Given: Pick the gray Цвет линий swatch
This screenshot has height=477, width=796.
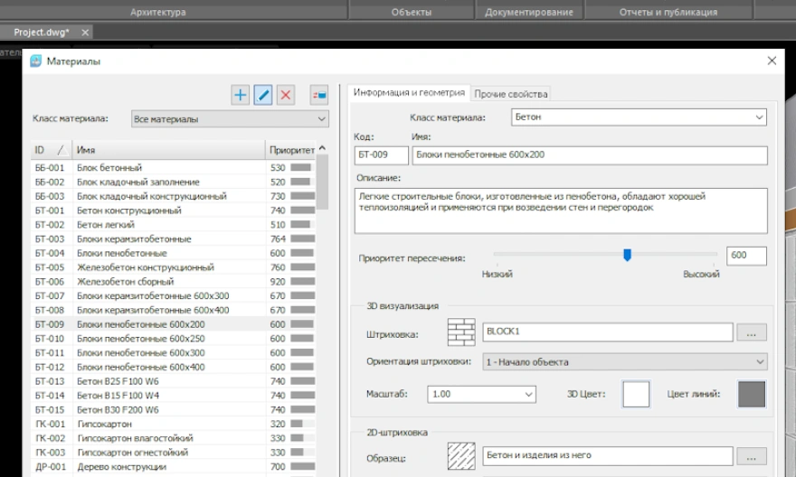Looking at the screenshot, I should pyautogui.click(x=752, y=395).
